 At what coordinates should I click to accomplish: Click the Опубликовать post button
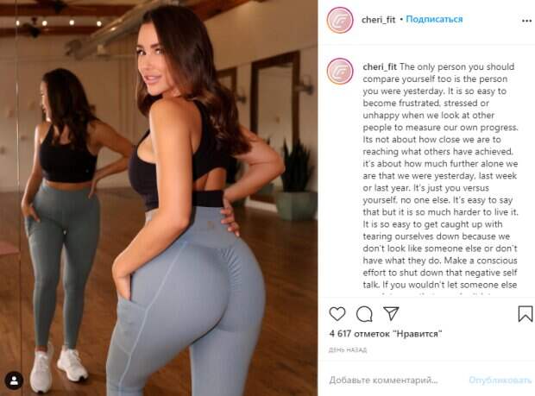500,380
